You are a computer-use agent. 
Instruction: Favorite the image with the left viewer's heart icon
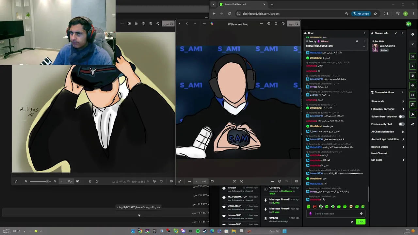[x=162, y=181]
